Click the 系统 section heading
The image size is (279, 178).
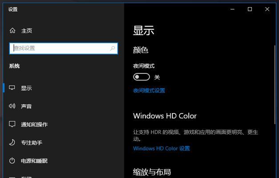[14, 66]
